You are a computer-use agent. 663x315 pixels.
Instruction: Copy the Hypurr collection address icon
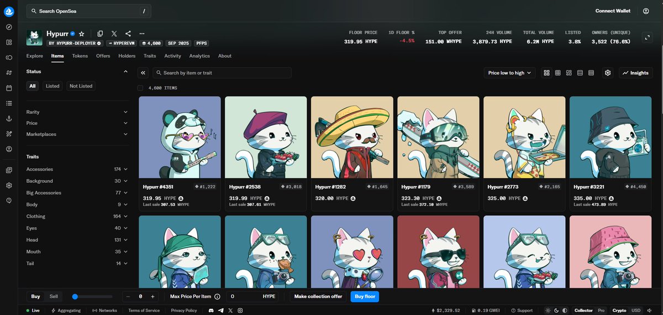coord(100,34)
